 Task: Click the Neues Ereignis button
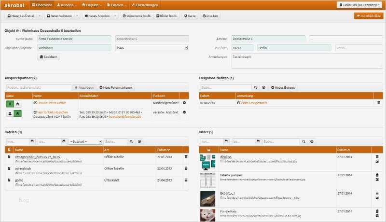(283, 87)
